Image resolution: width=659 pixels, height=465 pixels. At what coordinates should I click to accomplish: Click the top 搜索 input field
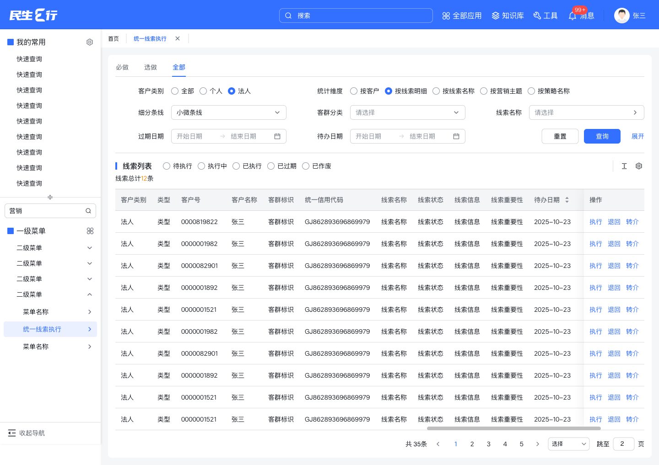356,16
